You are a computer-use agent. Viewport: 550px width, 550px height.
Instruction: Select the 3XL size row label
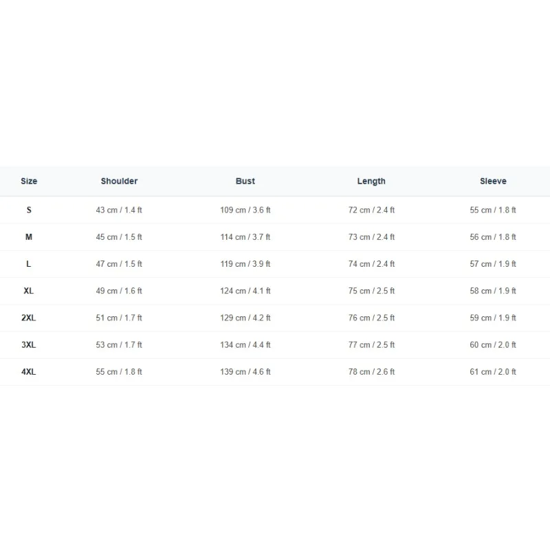29,345
